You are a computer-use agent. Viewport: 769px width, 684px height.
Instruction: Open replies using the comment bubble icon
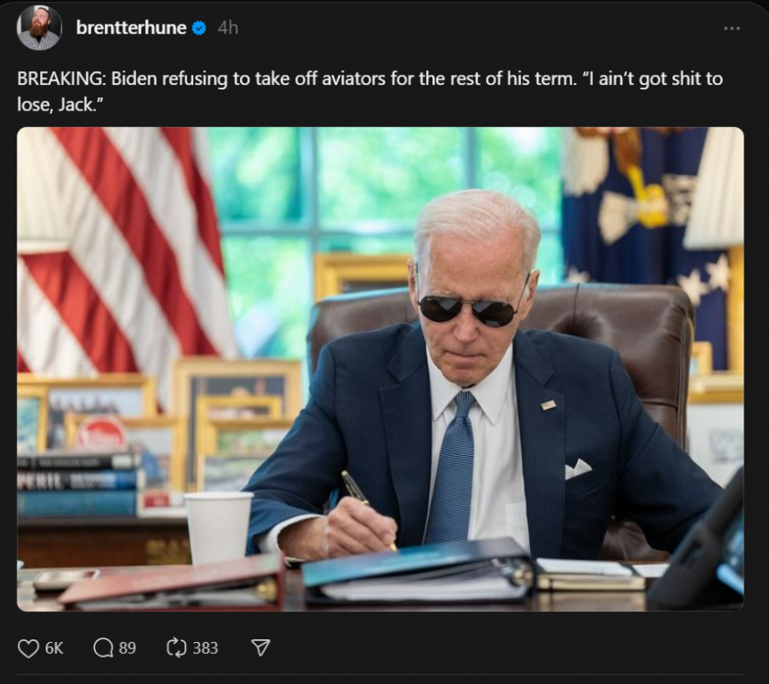[103, 648]
